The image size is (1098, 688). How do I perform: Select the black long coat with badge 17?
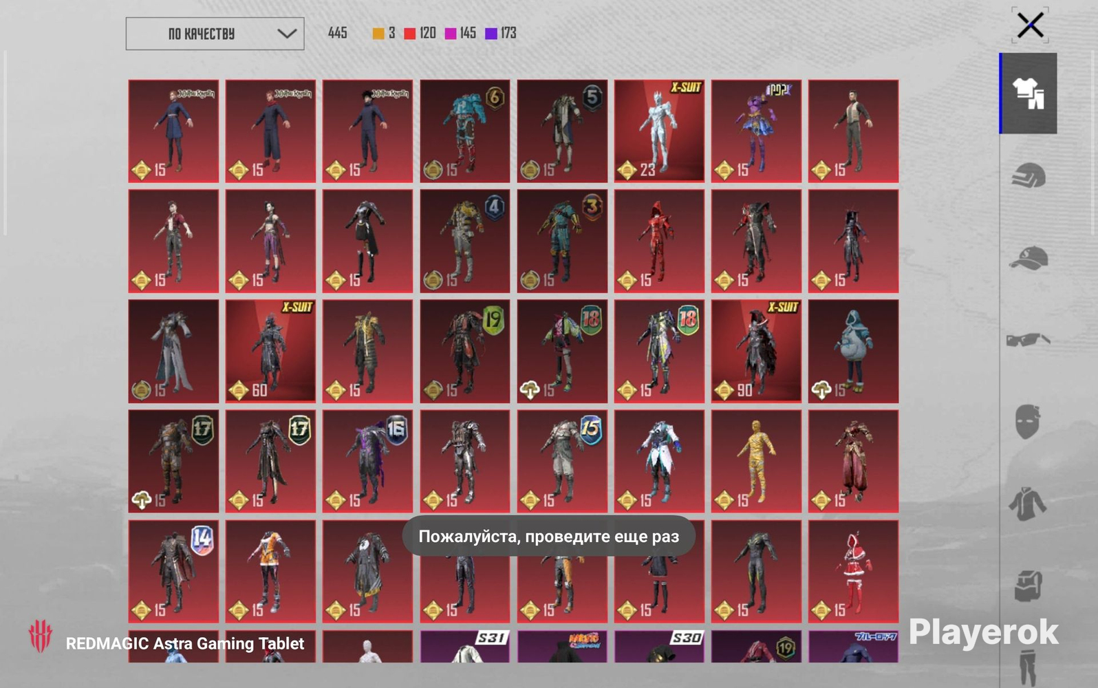click(270, 461)
